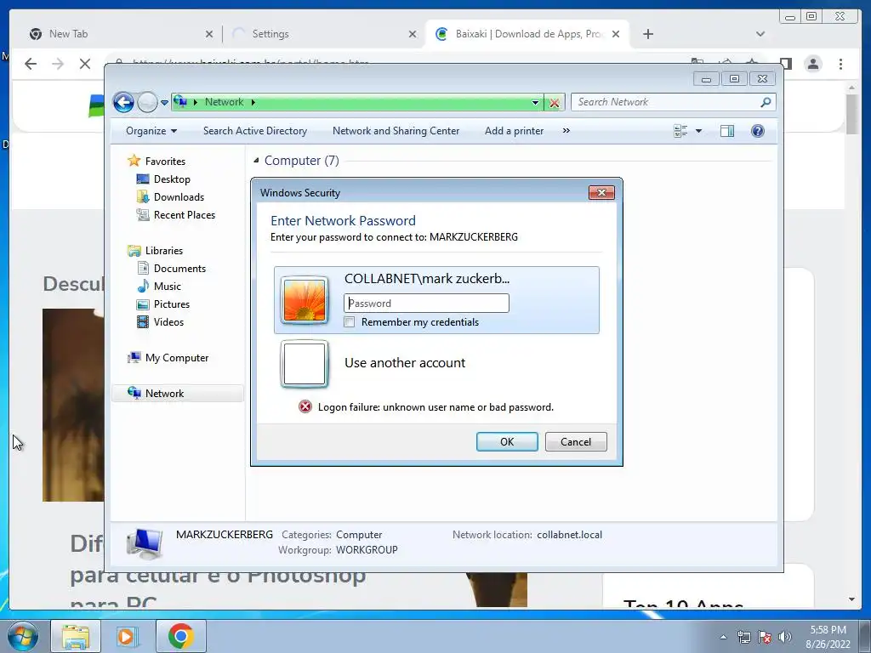The image size is (871, 653).
Task: Close the New Tab tab
Action: tap(209, 34)
